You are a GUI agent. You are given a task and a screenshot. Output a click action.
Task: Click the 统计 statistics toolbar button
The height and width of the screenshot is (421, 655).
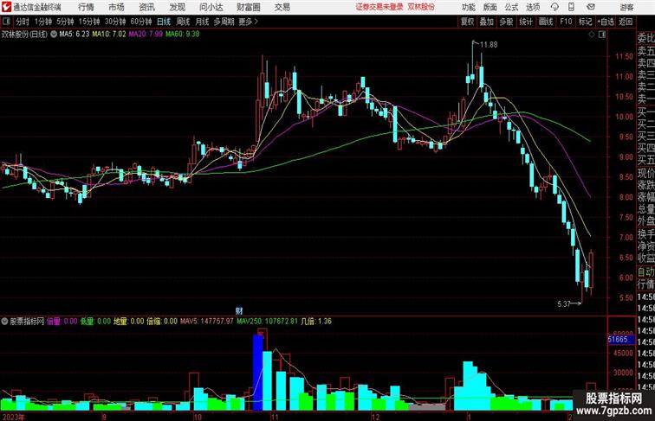coord(526,22)
